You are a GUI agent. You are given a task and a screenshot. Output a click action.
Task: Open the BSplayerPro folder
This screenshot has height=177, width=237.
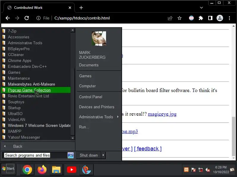pos(36,49)
